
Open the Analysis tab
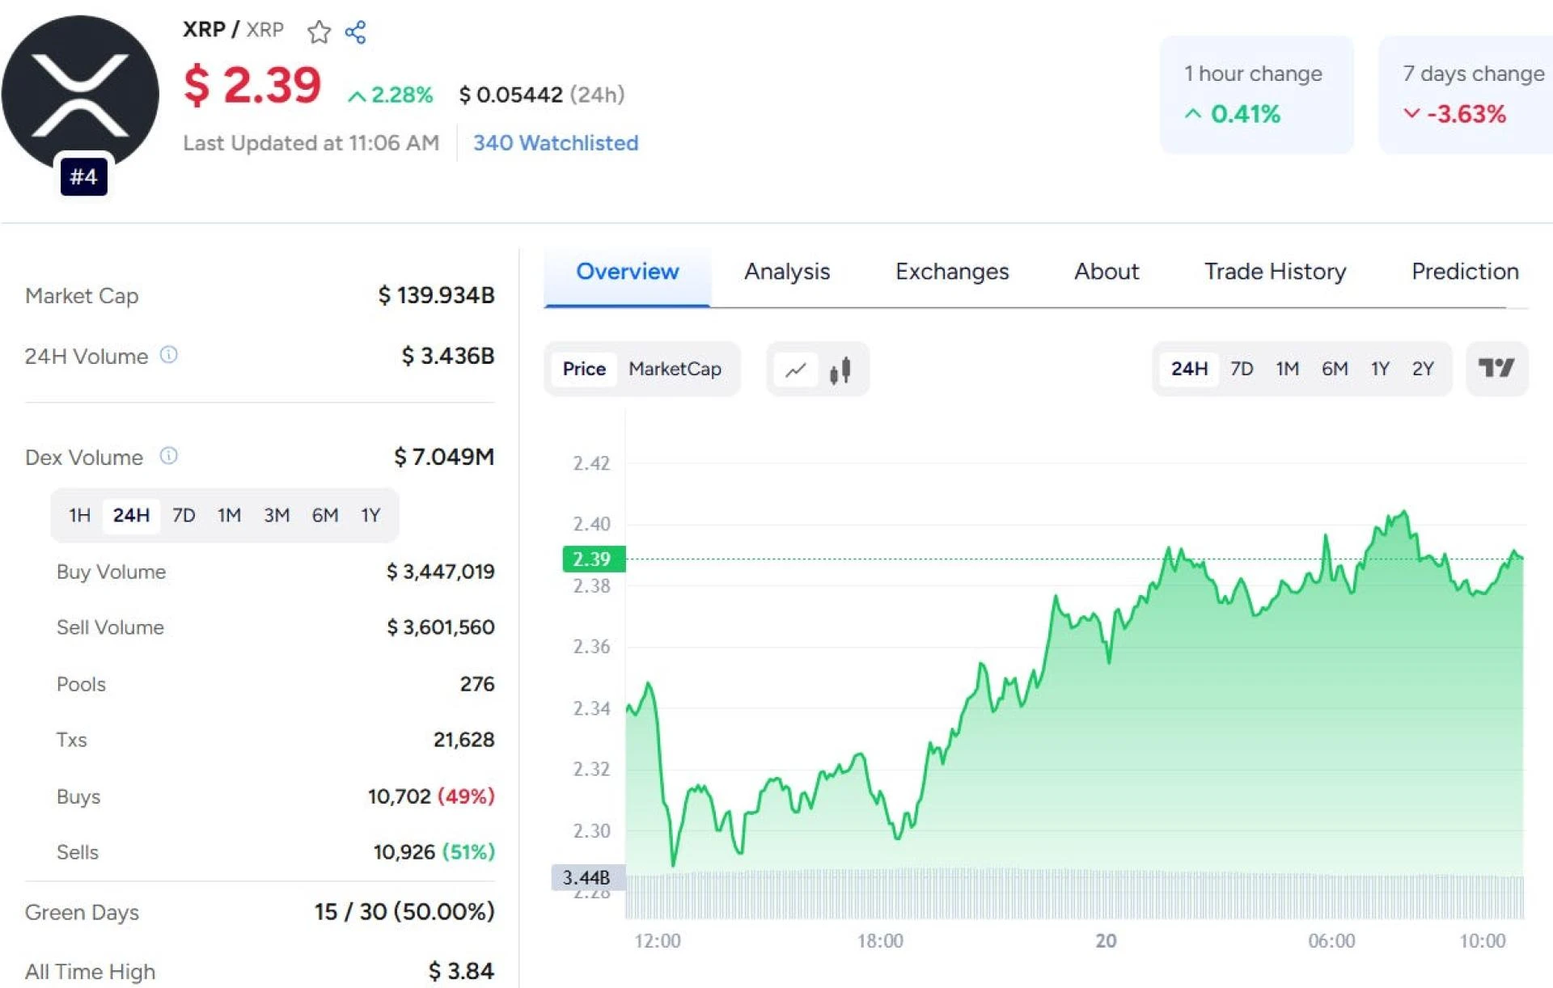tap(787, 272)
